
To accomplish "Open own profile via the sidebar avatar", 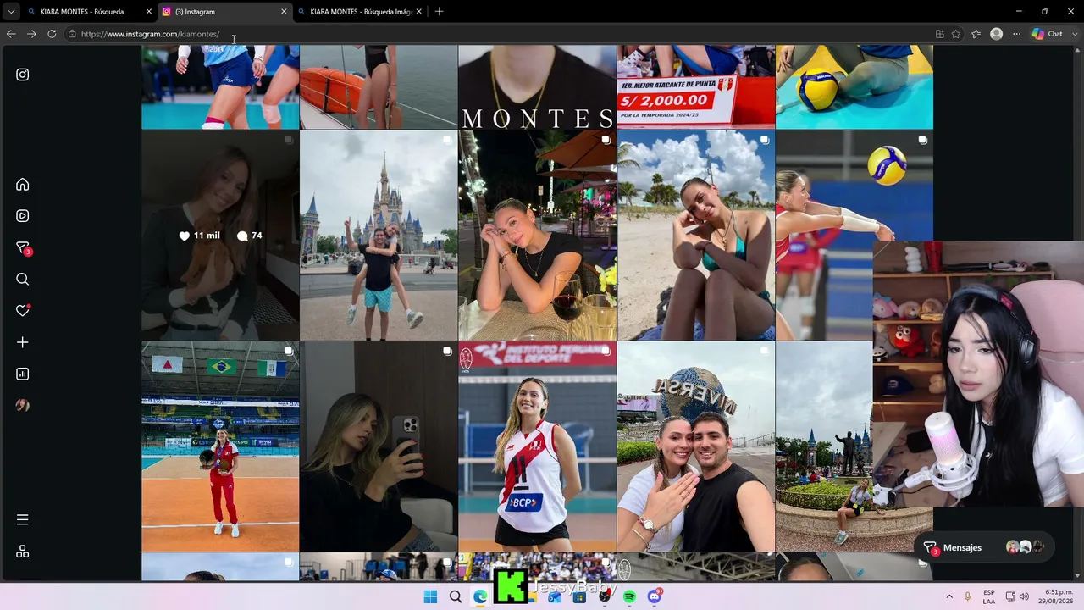I will 23,406.
